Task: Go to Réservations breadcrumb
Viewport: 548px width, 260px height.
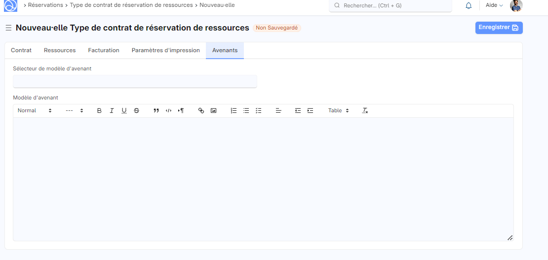Action: tap(45, 5)
